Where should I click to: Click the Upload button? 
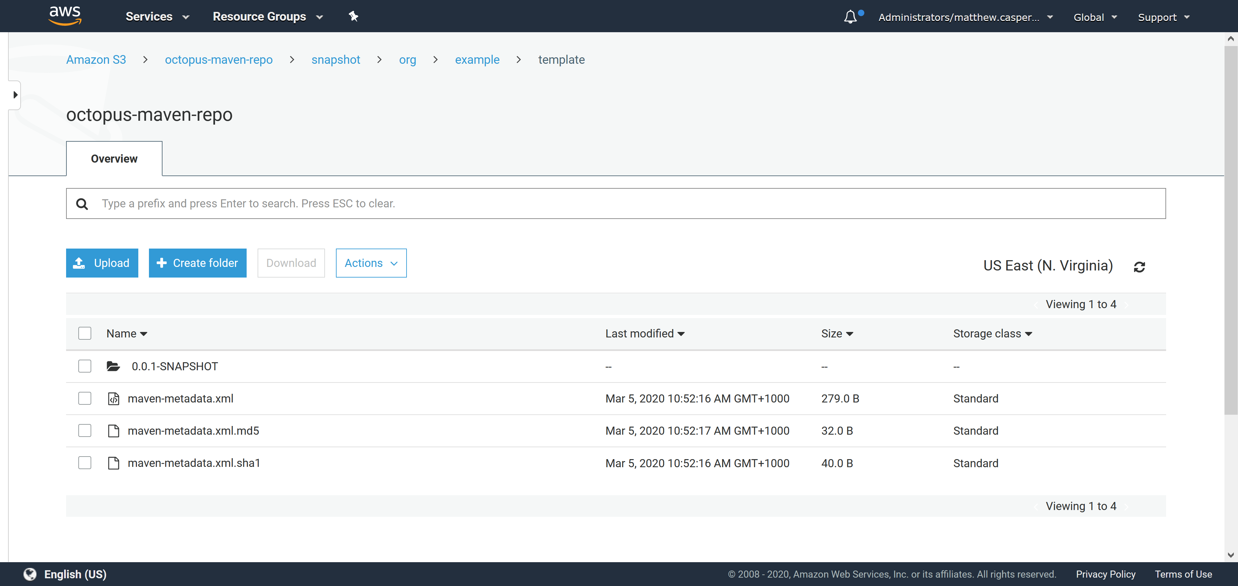[102, 263]
